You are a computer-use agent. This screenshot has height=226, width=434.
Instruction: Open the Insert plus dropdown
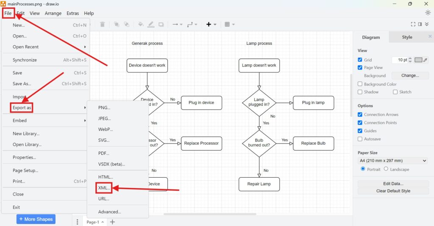pos(211,25)
